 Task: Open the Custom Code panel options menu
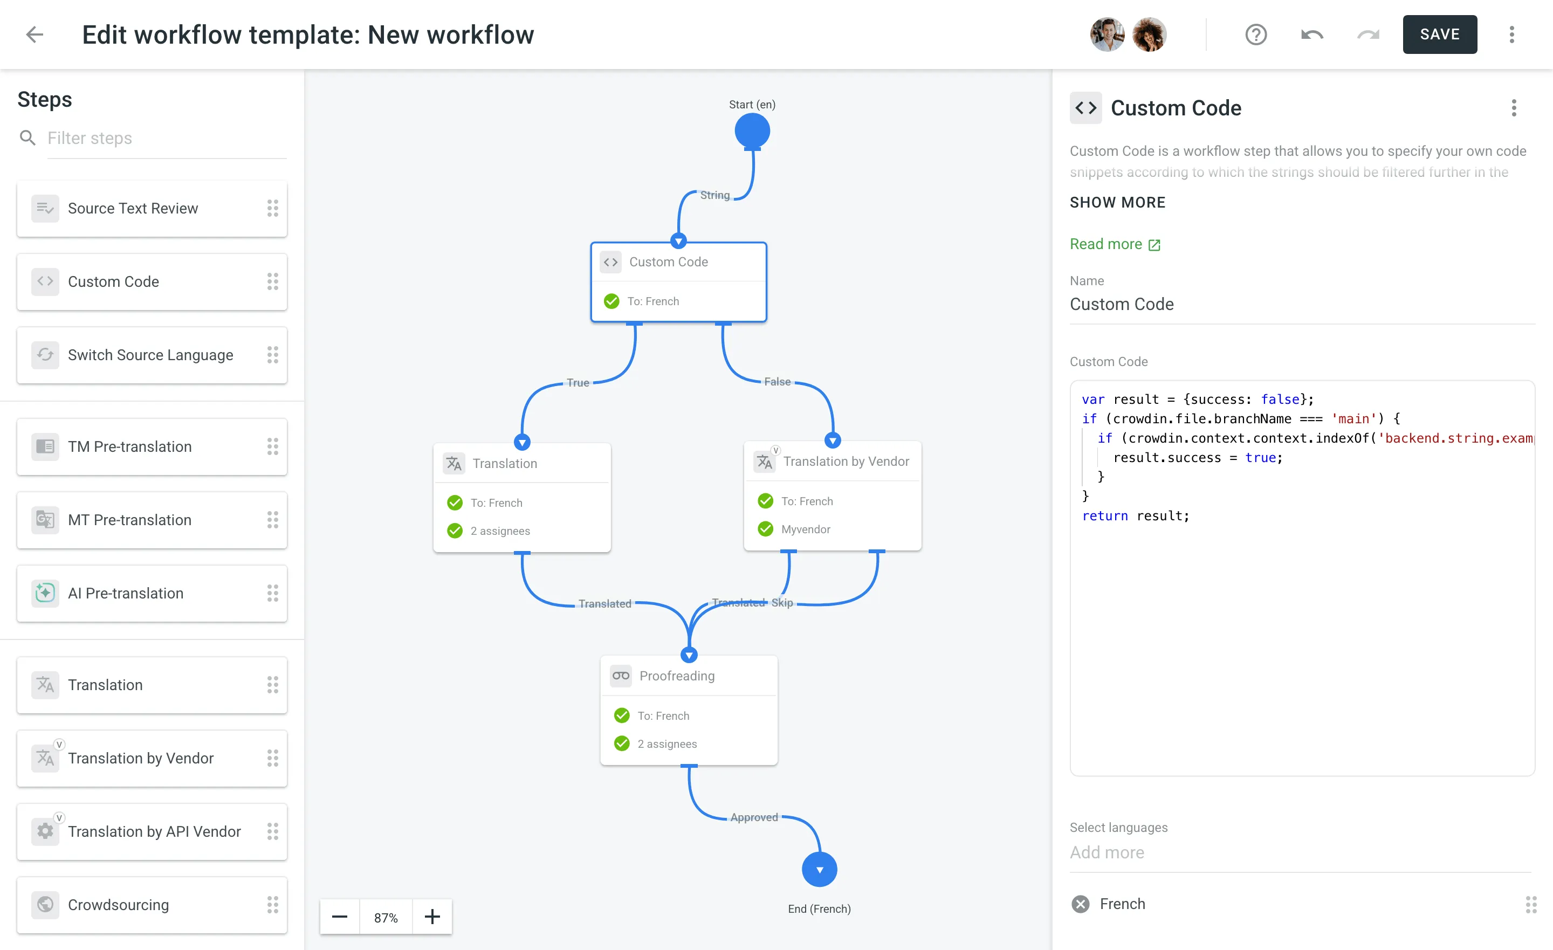click(1514, 108)
